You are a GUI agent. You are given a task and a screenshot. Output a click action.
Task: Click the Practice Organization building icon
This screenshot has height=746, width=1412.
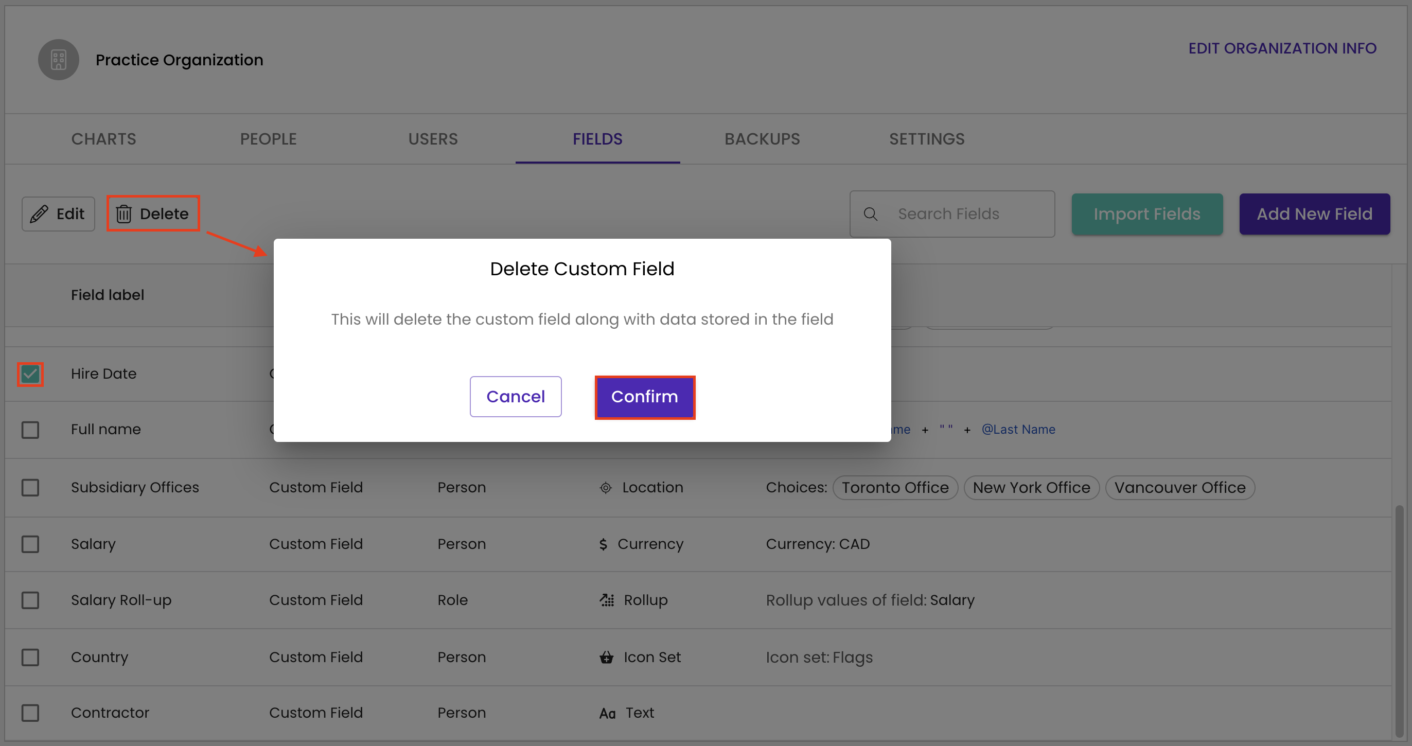(58, 60)
